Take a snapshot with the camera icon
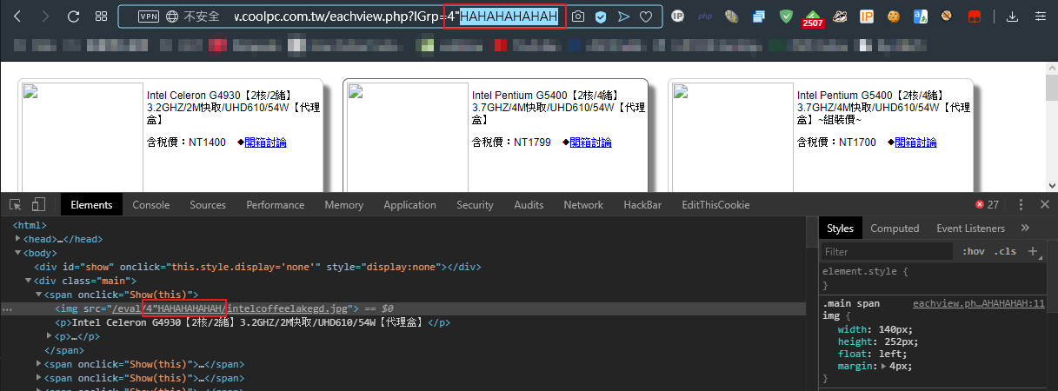Image resolution: width=1058 pixels, height=391 pixels. (577, 17)
